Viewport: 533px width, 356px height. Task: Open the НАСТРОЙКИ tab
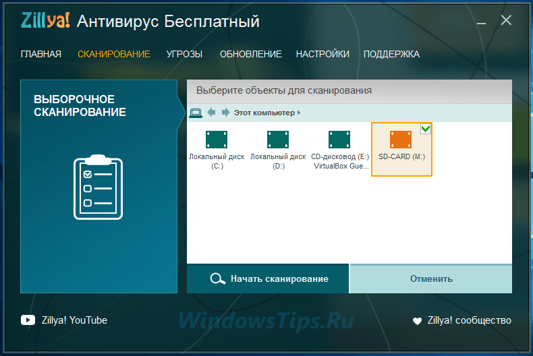click(322, 54)
